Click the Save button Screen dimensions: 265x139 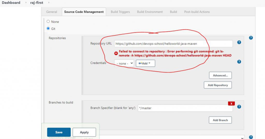[x=59, y=132]
